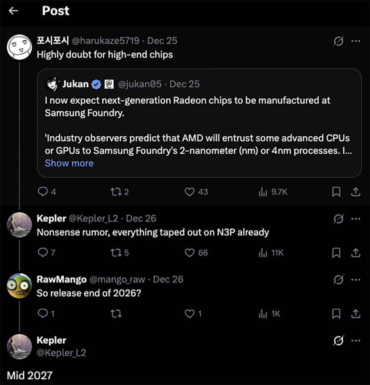View analytics showing 9.7K views
370x385 pixels.
[263, 192]
